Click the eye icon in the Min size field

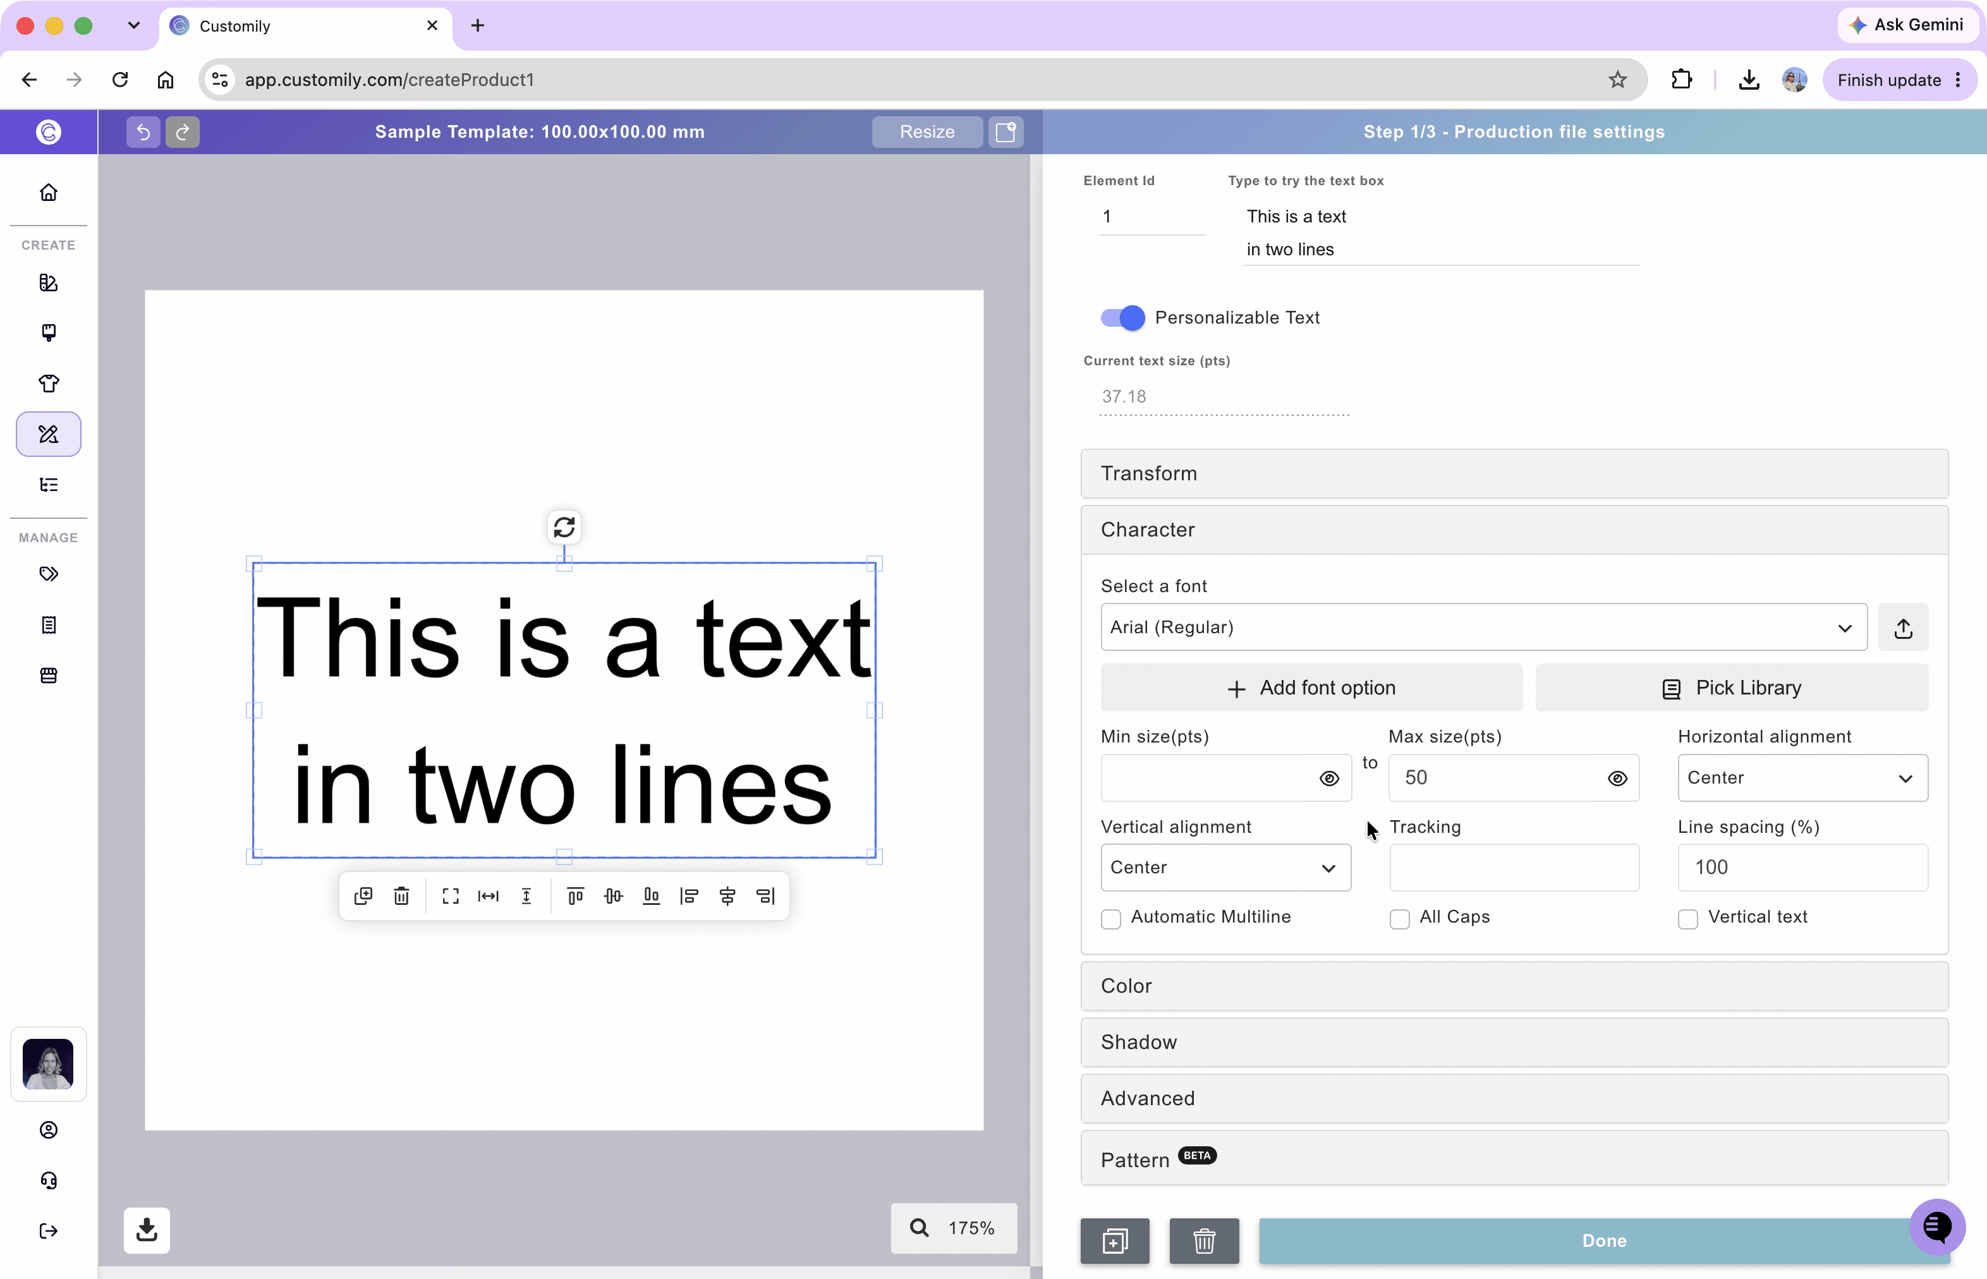click(1329, 779)
